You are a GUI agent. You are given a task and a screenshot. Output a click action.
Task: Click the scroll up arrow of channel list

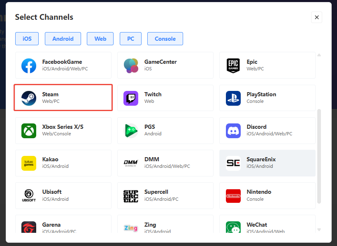coord(319,55)
